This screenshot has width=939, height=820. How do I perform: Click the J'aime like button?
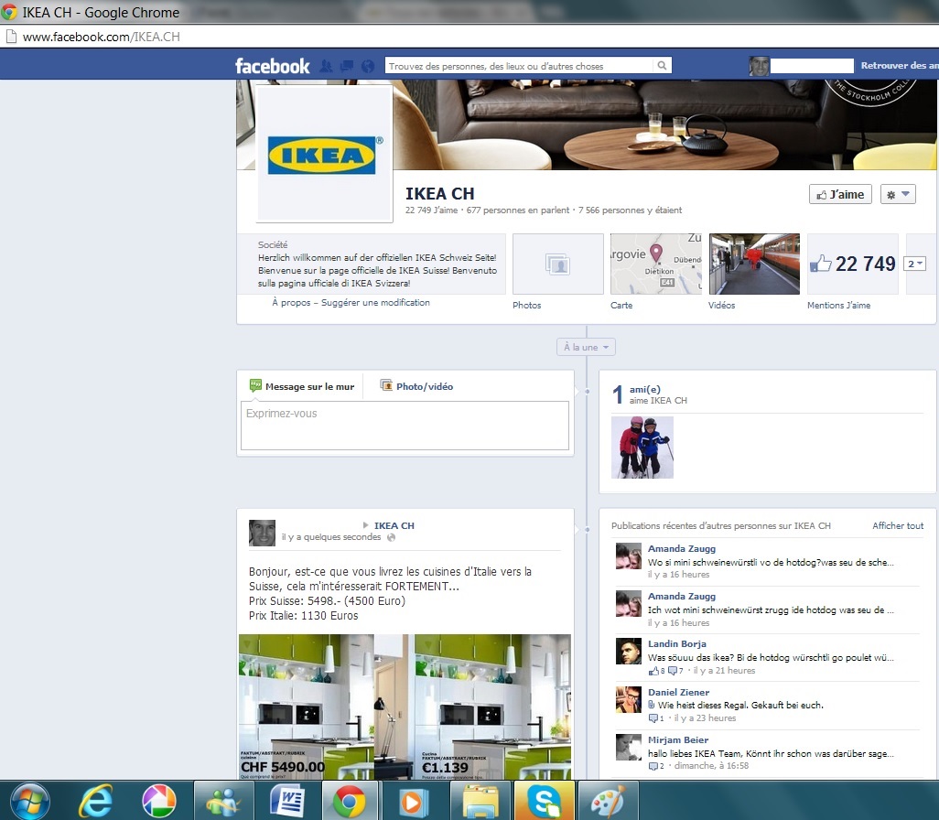click(x=840, y=194)
